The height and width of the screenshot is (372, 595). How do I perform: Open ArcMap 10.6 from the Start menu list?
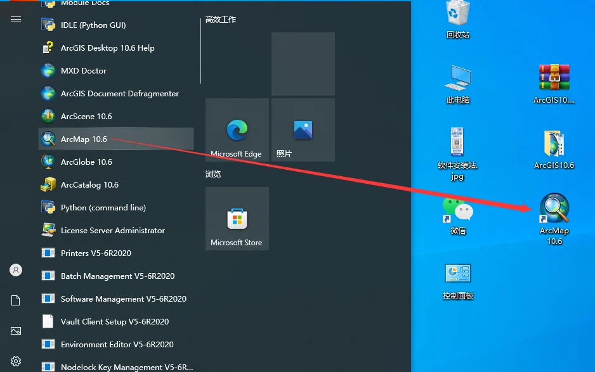(x=116, y=139)
